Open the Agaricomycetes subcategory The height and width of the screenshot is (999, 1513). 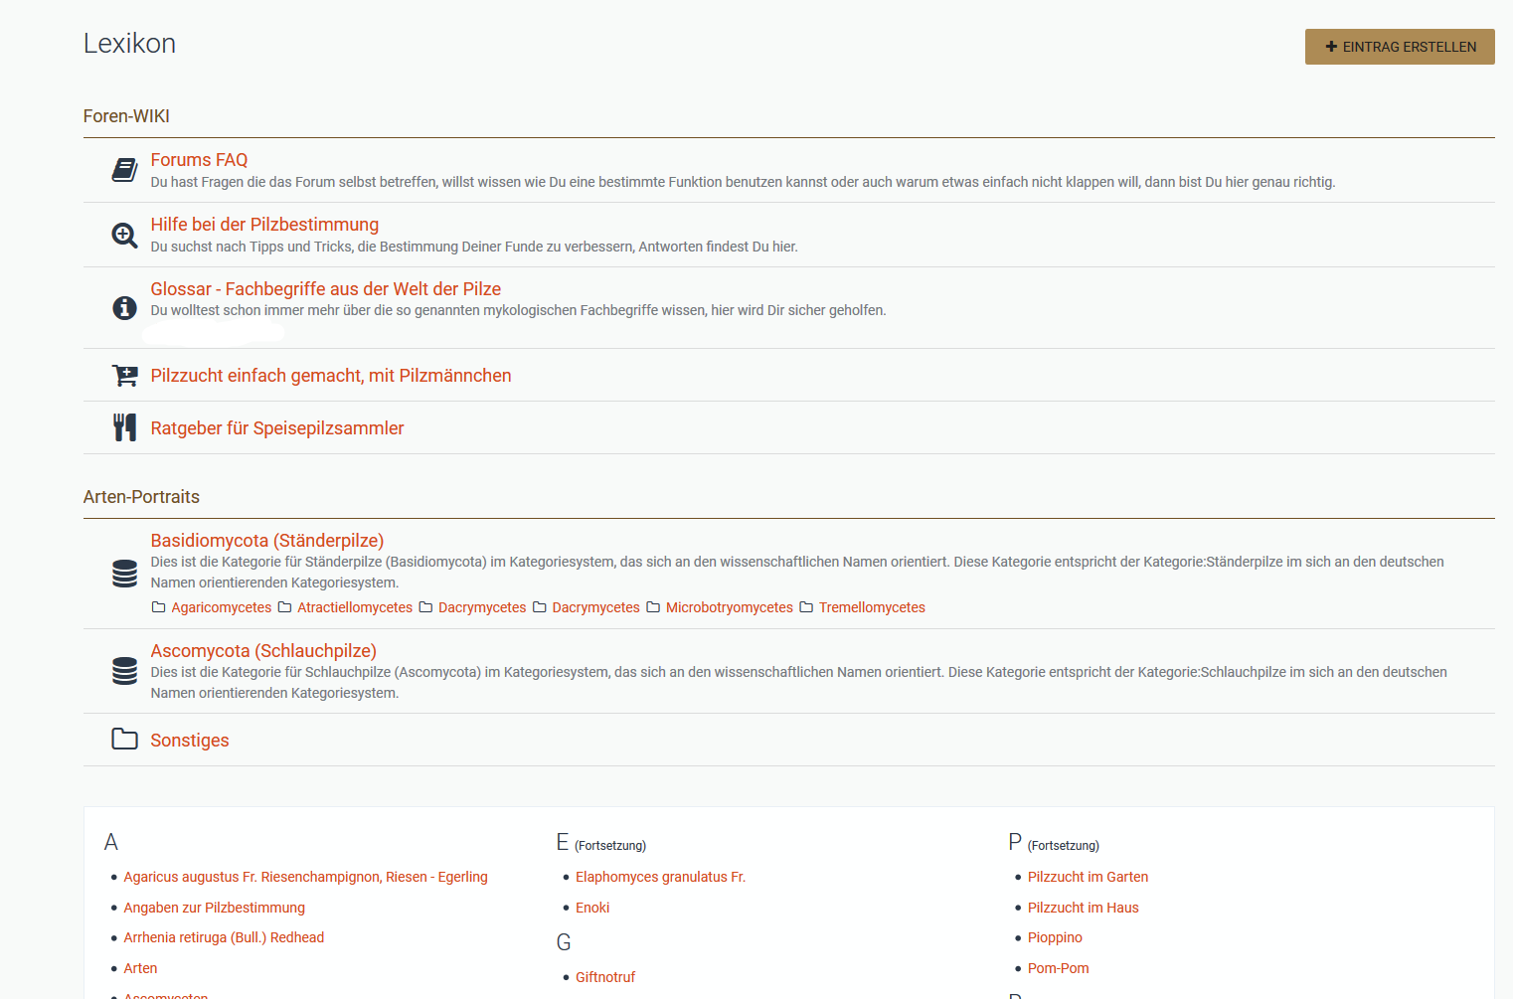(221, 607)
